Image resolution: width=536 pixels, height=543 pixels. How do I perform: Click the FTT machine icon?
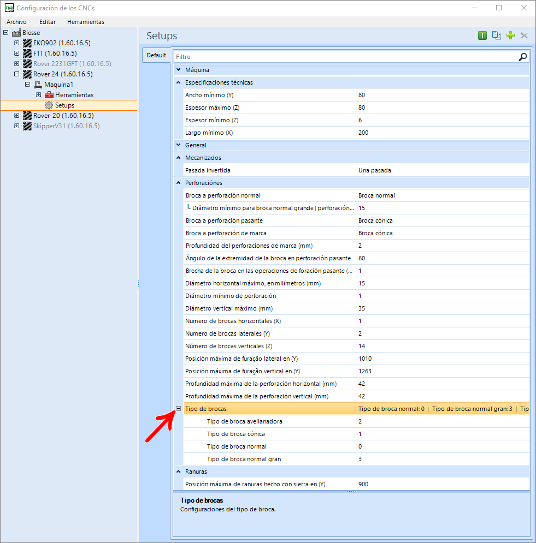(27, 53)
